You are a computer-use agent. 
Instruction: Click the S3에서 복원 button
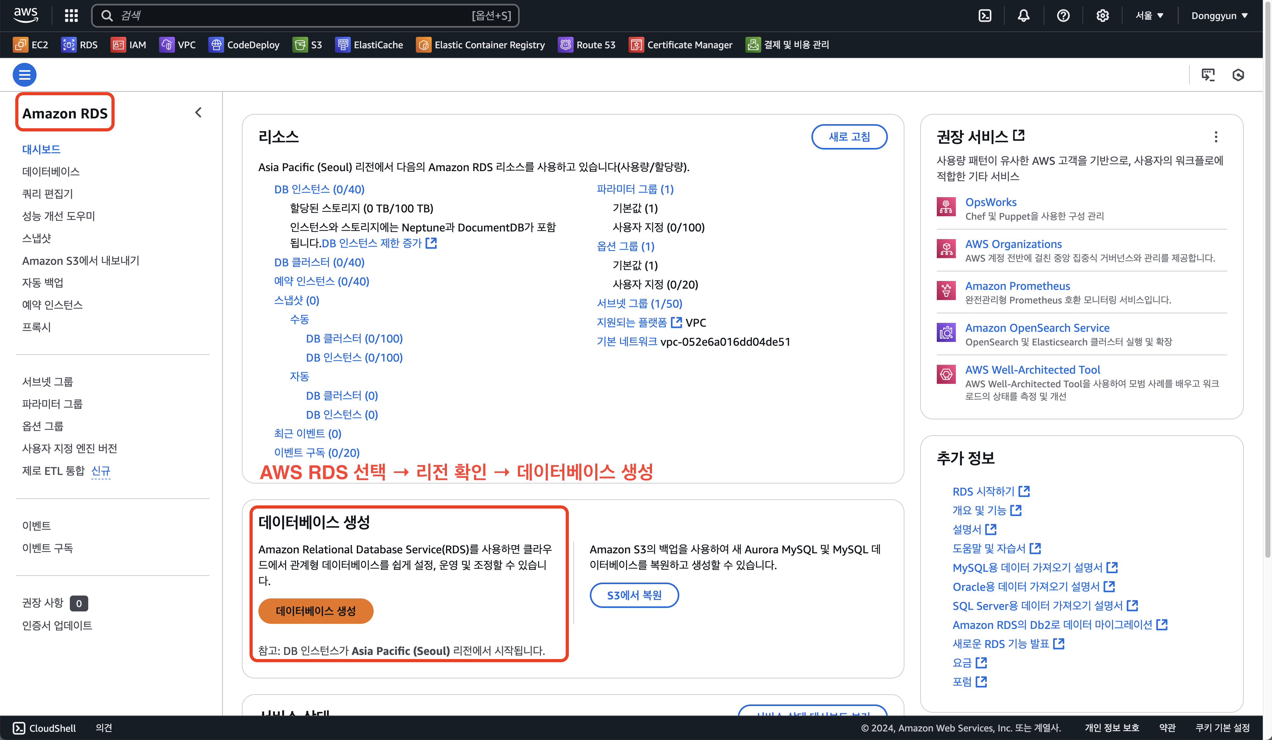(634, 595)
